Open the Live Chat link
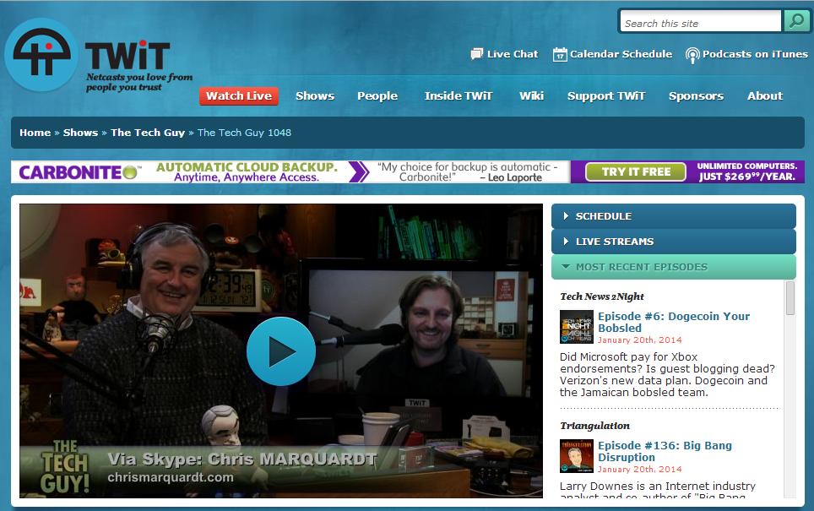 513,54
